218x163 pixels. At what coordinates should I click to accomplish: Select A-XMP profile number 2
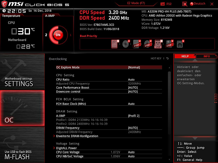pos(46,35)
